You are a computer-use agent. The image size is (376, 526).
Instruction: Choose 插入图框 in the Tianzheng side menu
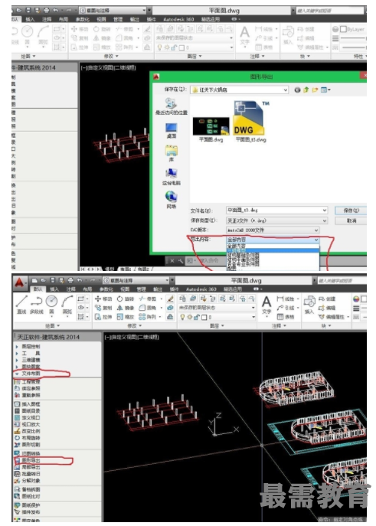(x=28, y=404)
